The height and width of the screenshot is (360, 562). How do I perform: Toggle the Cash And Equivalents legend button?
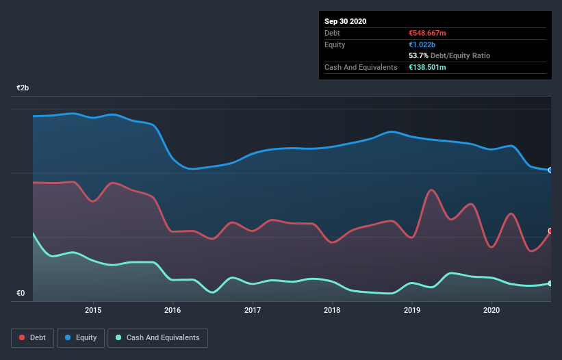157,338
